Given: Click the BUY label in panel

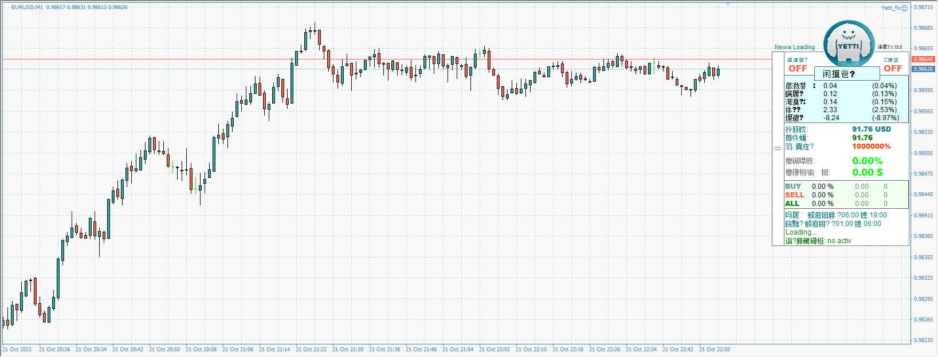Looking at the screenshot, I should tap(793, 187).
